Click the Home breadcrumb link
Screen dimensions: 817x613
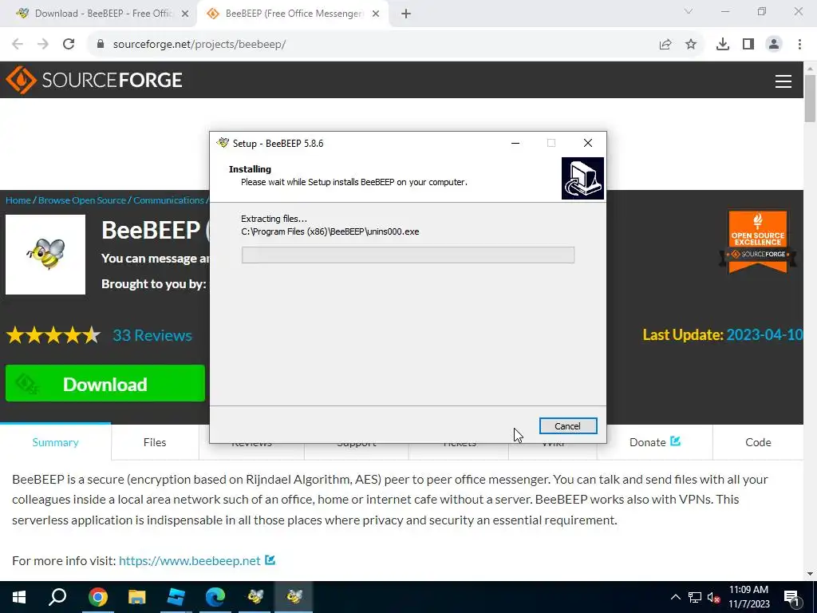[x=18, y=200]
